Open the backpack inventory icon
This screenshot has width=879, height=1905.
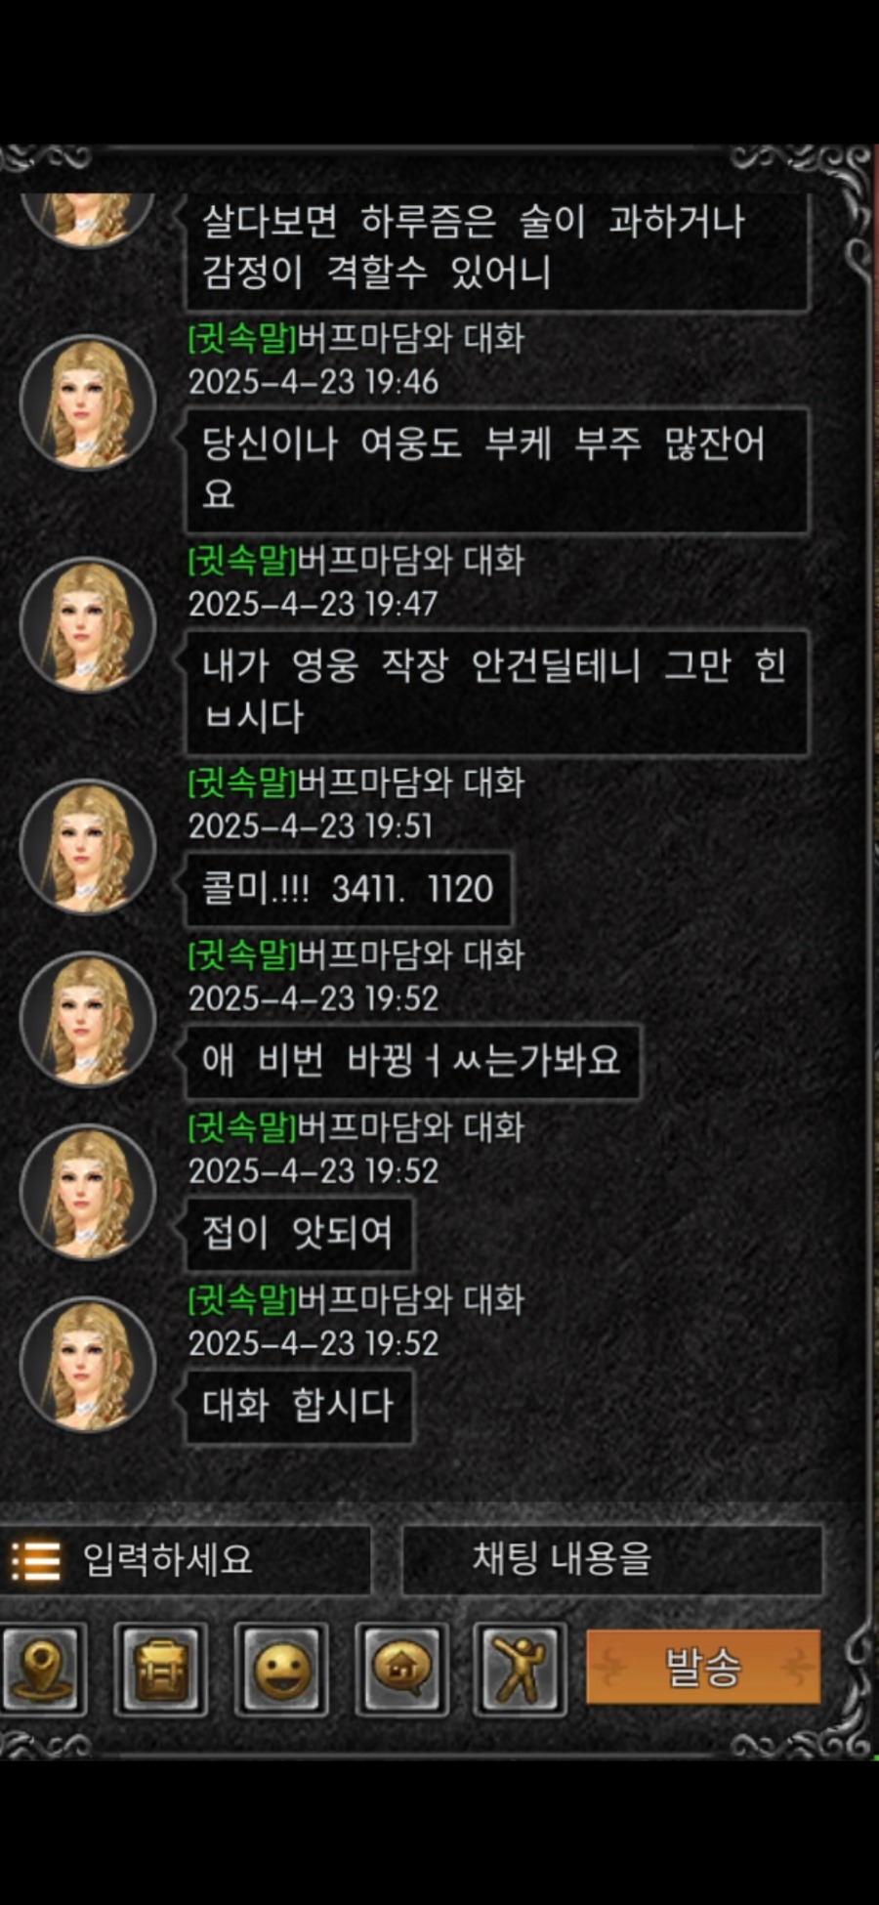[160, 1669]
